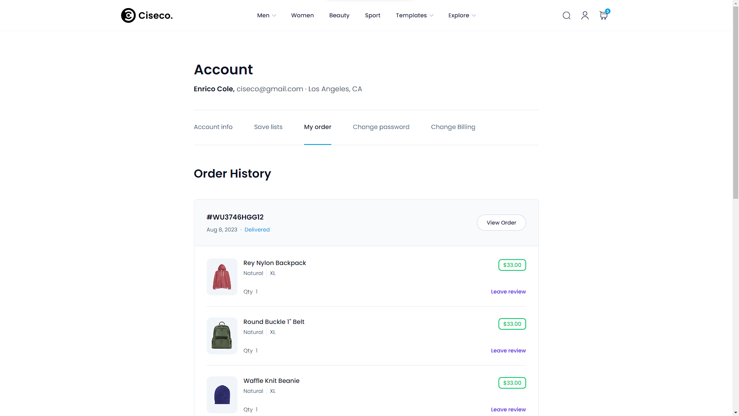Screen dimensions: 739x416
Task: Leave review for Round Buckle 1" Belt
Action: 508,351
